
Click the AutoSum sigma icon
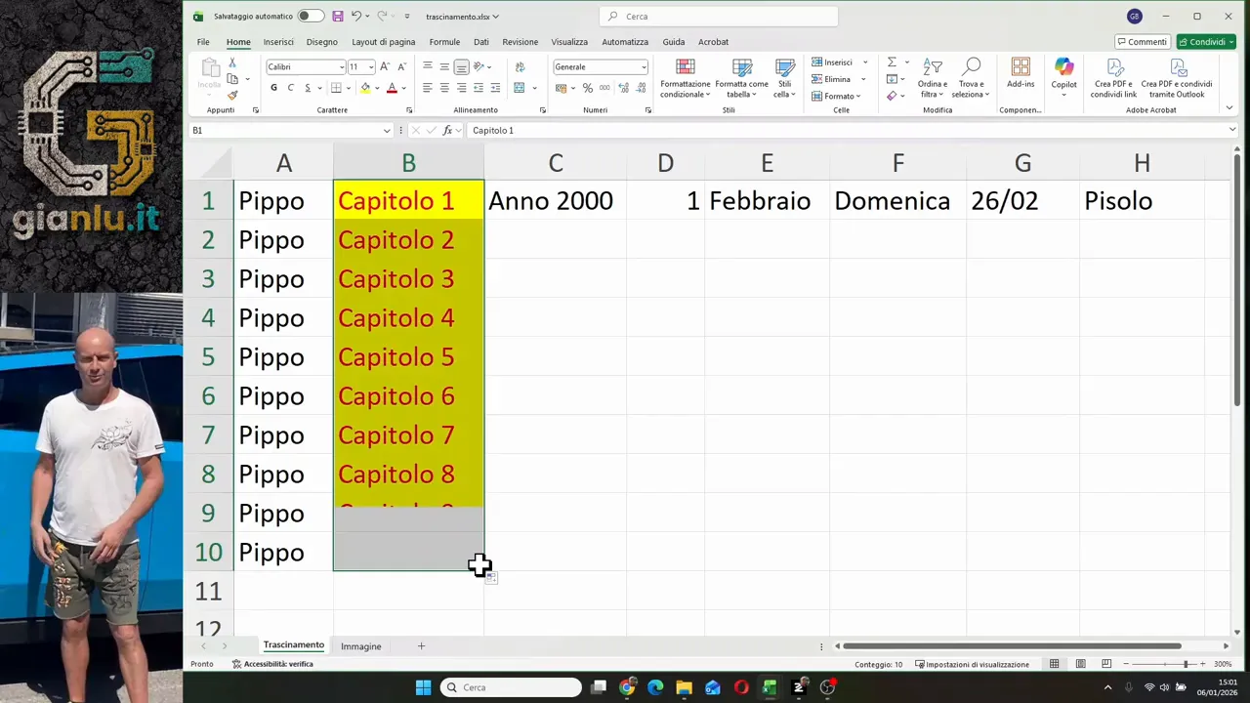point(892,62)
